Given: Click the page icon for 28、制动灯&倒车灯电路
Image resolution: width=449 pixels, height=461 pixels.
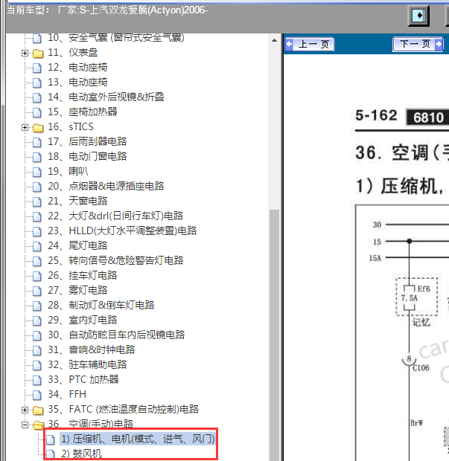Looking at the screenshot, I should [x=36, y=306].
